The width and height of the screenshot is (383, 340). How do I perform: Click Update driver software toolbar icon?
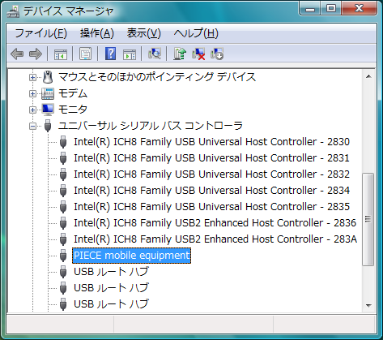click(x=180, y=54)
